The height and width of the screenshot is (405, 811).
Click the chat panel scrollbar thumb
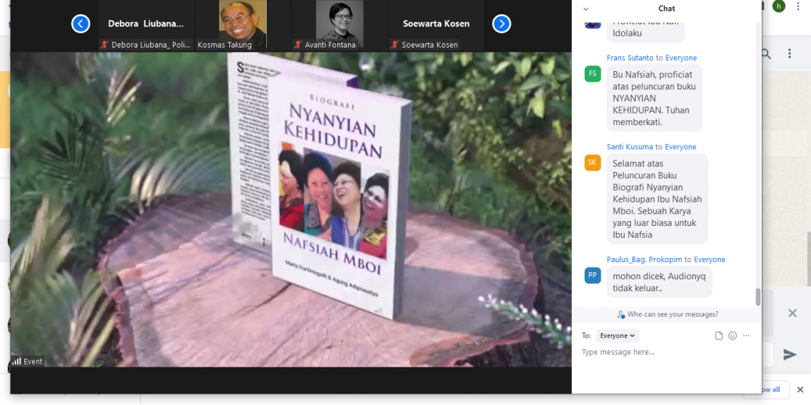coord(758,297)
